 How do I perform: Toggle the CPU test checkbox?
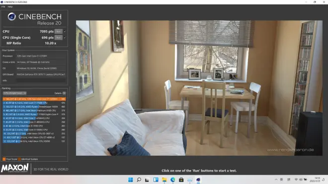tap(65, 31)
